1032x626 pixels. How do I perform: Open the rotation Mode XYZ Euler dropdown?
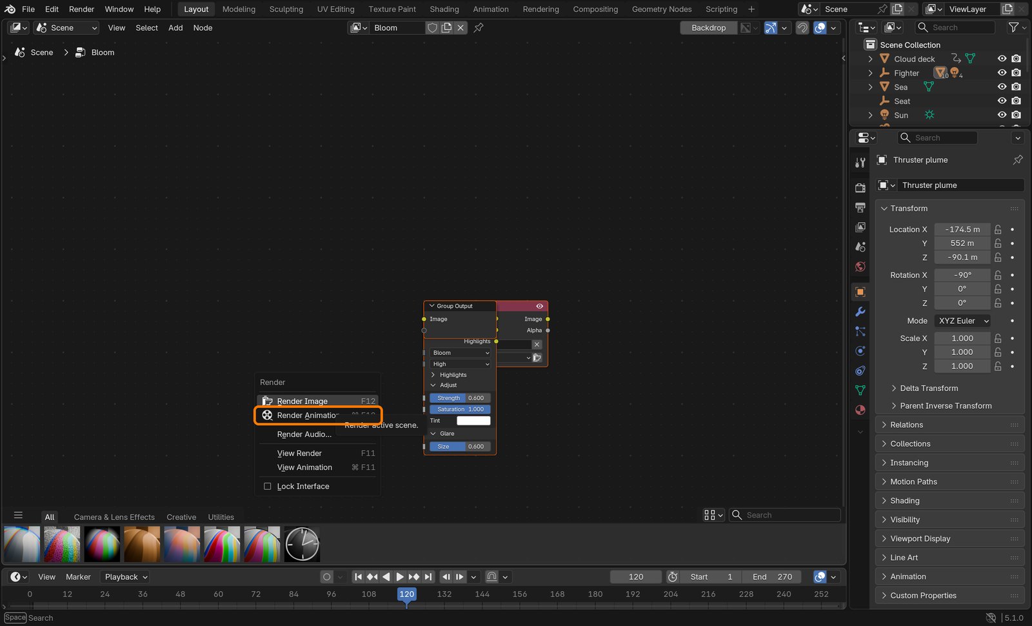tap(963, 321)
